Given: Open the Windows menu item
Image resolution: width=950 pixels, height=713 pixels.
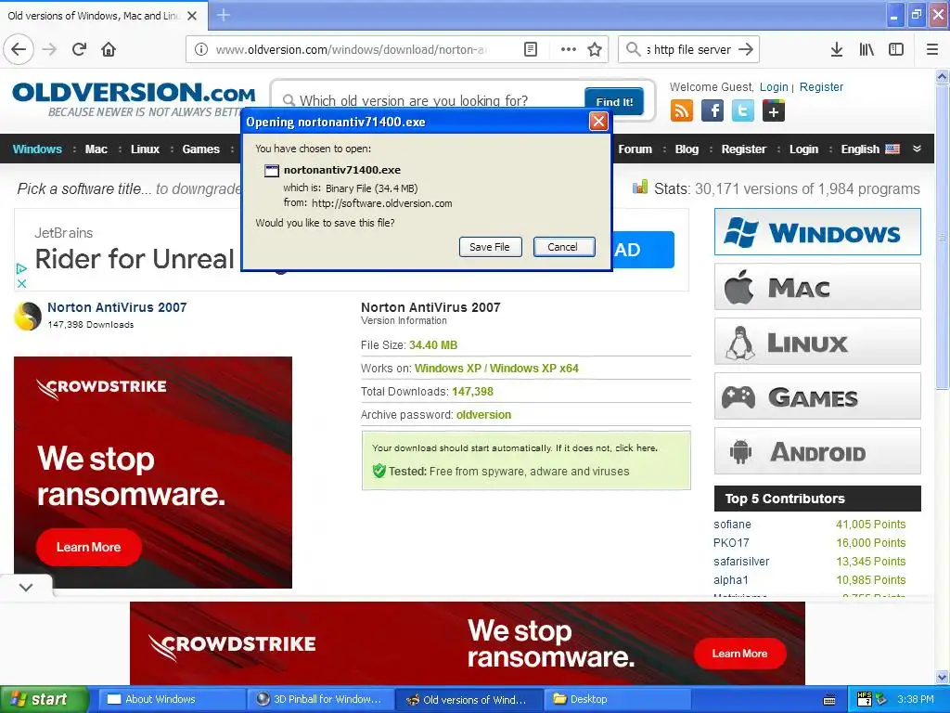Looking at the screenshot, I should coord(37,149).
